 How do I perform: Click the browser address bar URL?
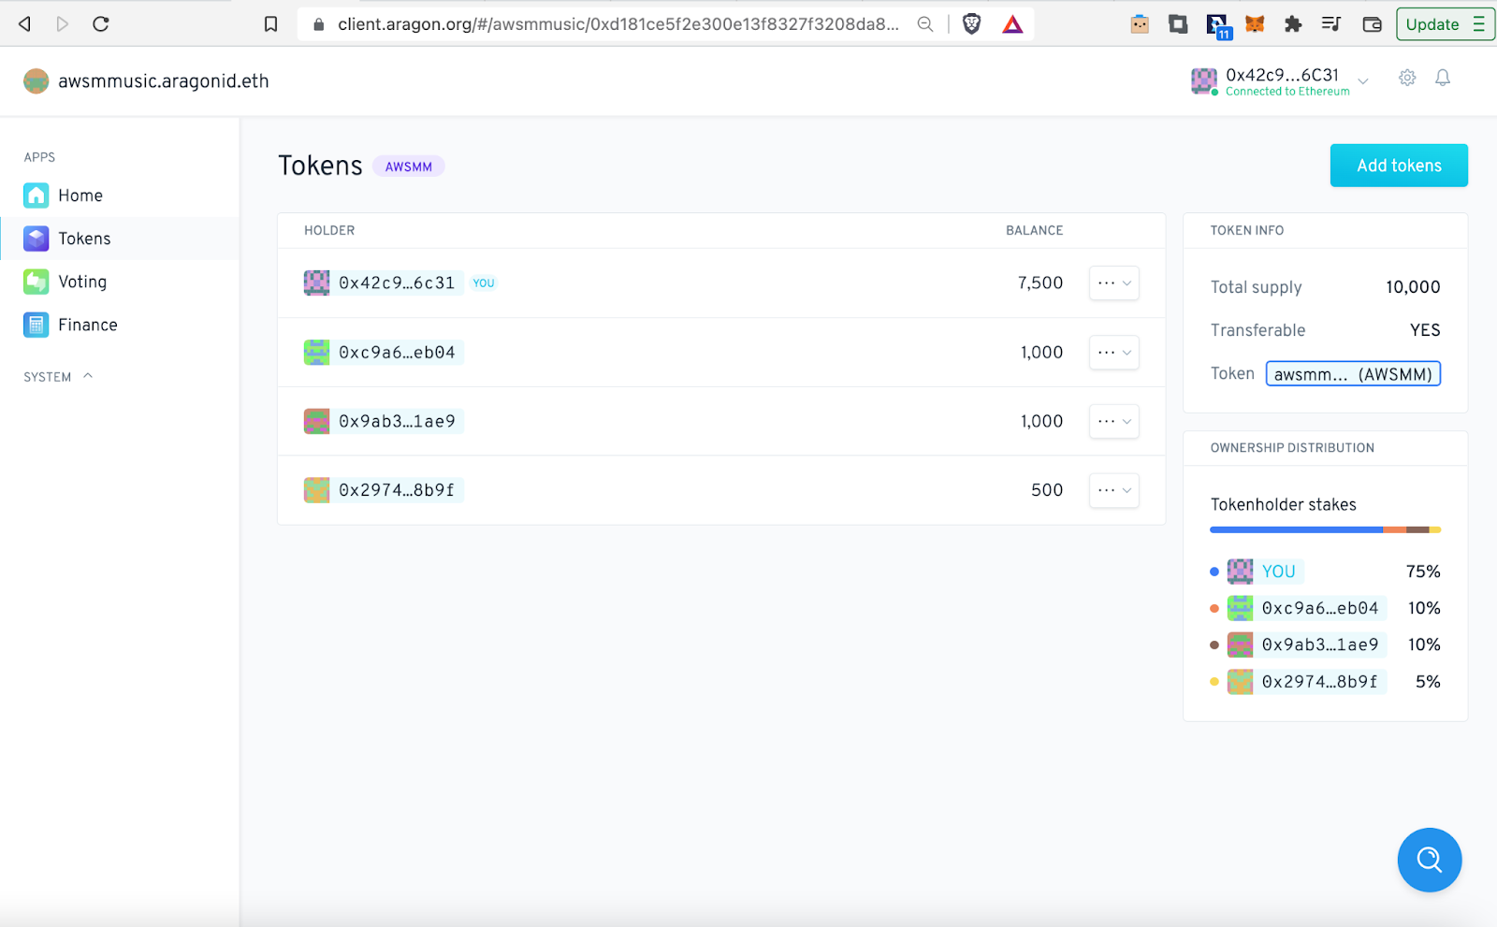618,24
